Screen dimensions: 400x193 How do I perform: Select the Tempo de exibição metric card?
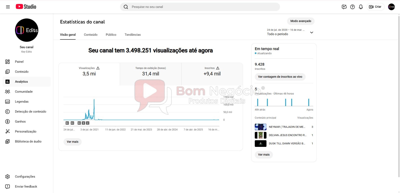150,71
